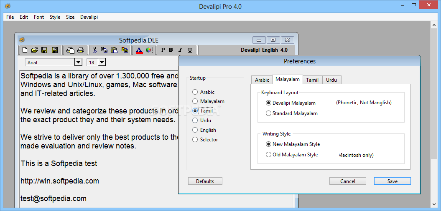Click the Devalipi Pro app title icon
This screenshot has height=211, width=441.
[x=8, y=6]
